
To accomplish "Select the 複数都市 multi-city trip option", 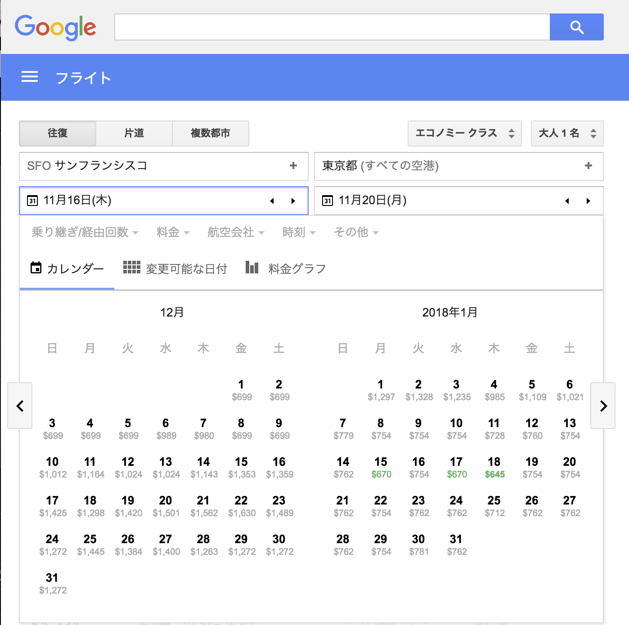I will [211, 133].
